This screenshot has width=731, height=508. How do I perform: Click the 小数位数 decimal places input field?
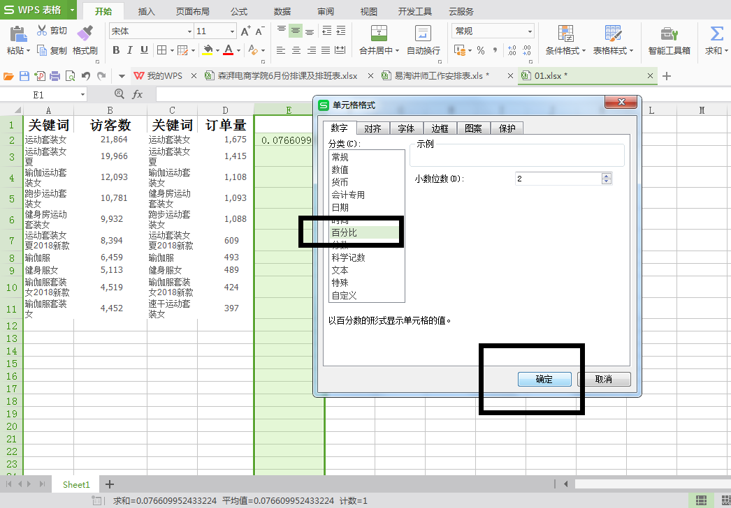[x=558, y=179]
